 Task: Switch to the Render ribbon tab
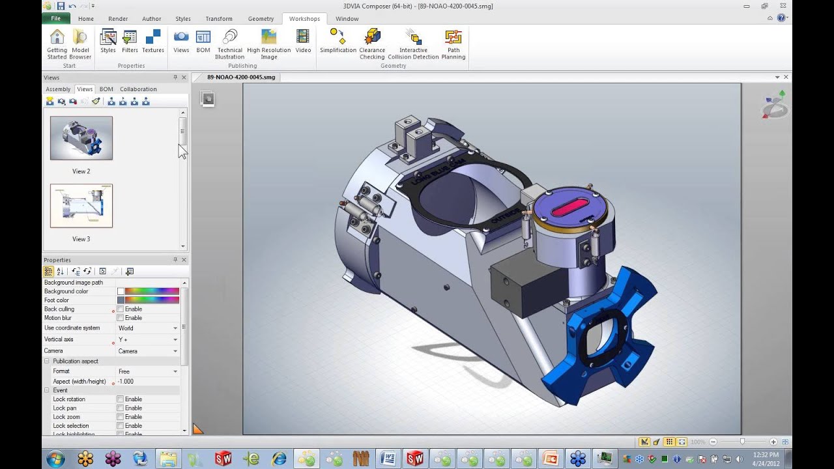click(x=118, y=19)
